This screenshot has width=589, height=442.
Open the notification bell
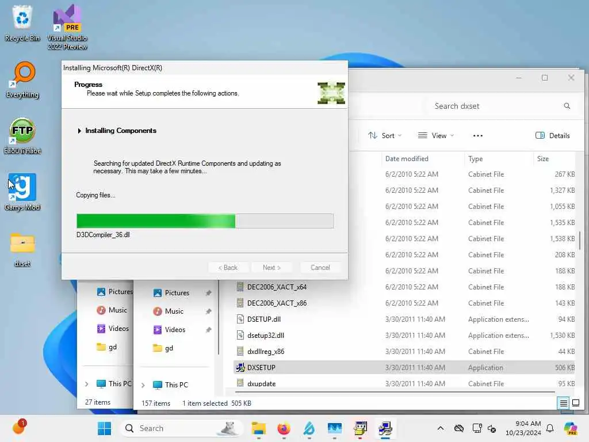click(550, 428)
